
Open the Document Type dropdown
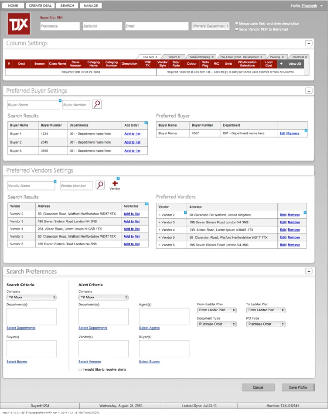tap(216, 324)
